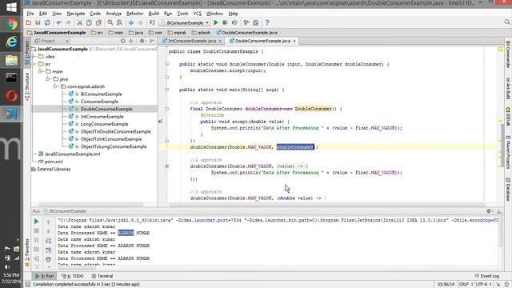The height and width of the screenshot is (288, 512).
Task: Run the app with green toolbar arrow
Action: pos(216,22)
